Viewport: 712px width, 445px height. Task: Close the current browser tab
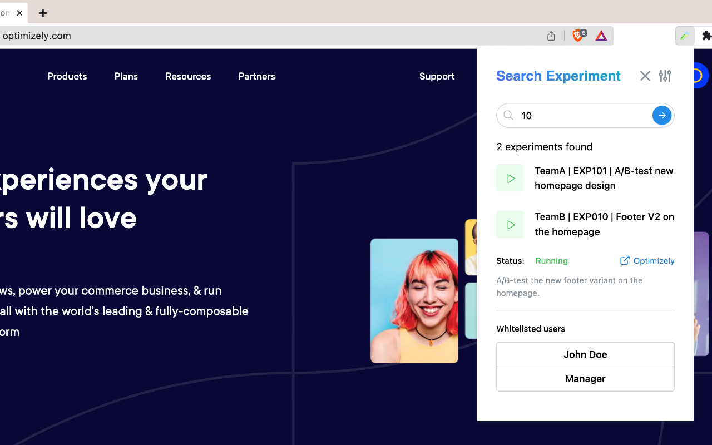click(19, 13)
